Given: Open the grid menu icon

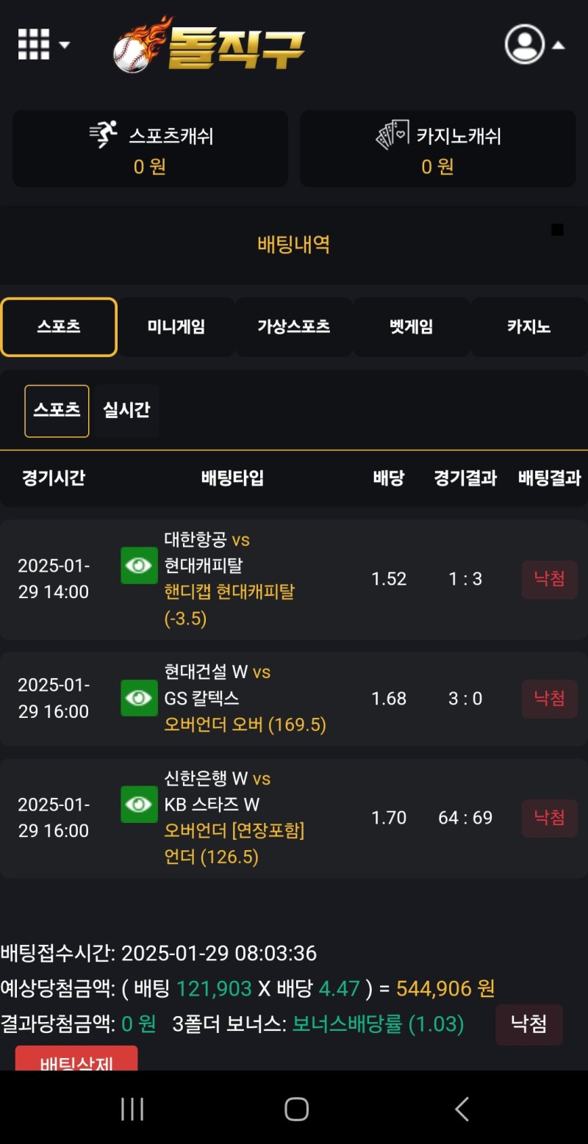Looking at the screenshot, I should coord(34,44).
